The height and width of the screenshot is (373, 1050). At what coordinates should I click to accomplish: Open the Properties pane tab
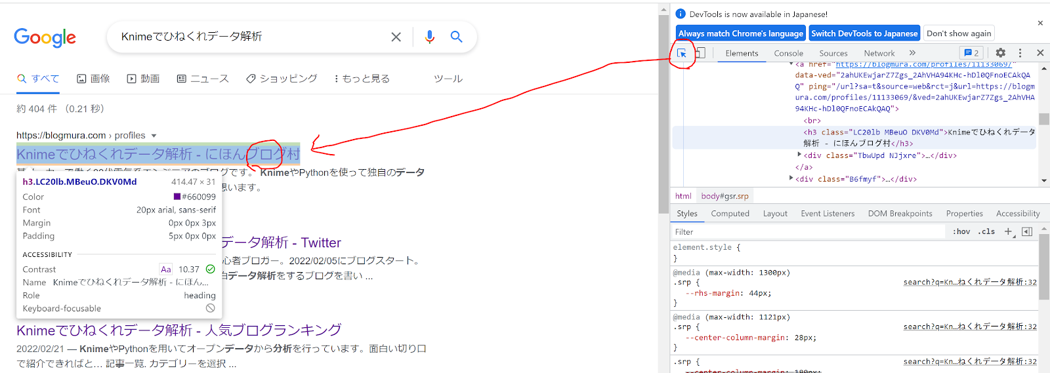coord(964,214)
